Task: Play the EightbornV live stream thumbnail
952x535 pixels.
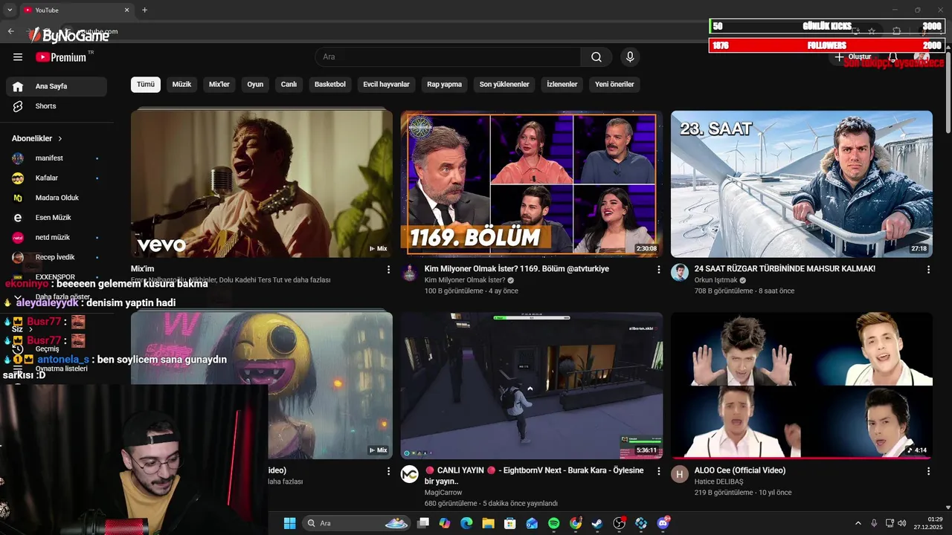Action: pyautogui.click(x=532, y=386)
